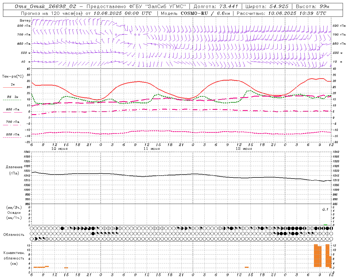Click the 'Модель COSMO-RU / 6.6км' label
The height and width of the screenshot is (277, 347).
[x=195, y=13]
